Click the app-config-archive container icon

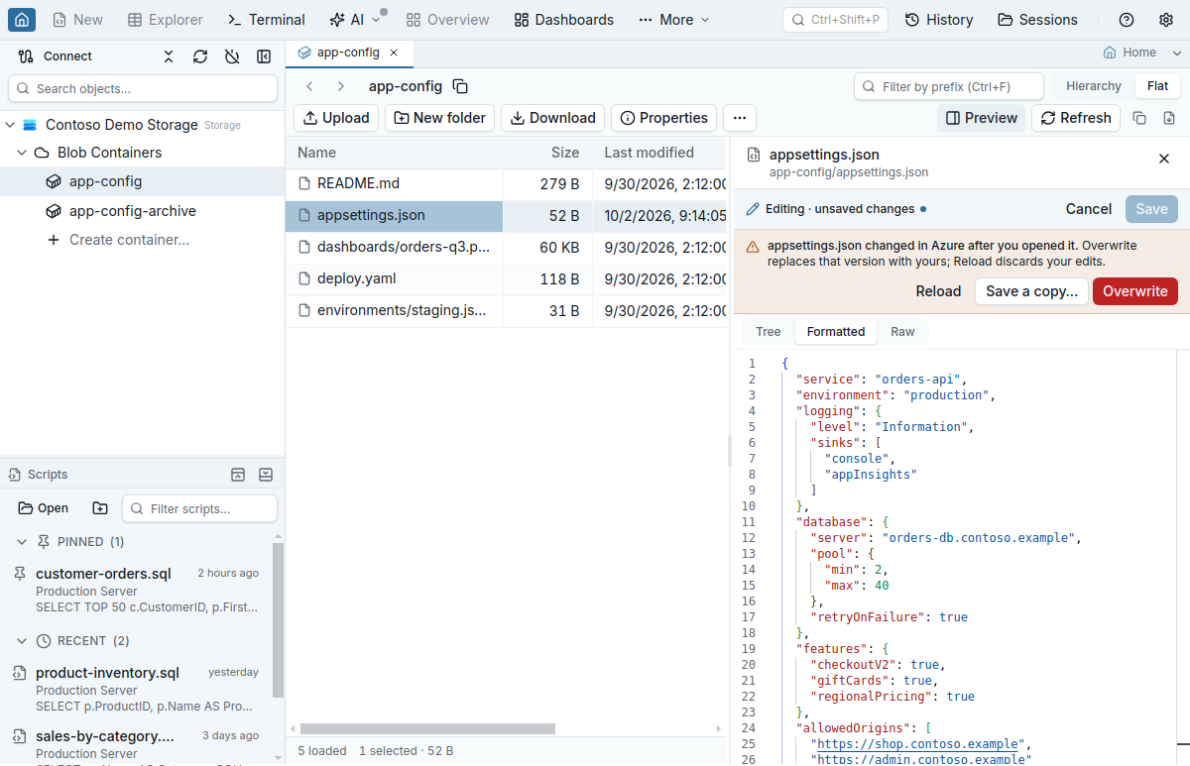point(54,211)
